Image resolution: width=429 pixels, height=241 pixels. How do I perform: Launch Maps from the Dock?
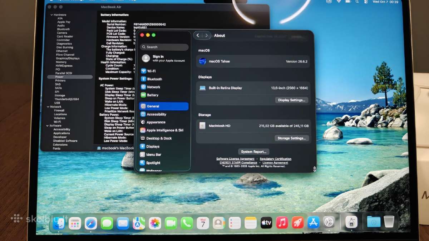[x=139, y=224]
